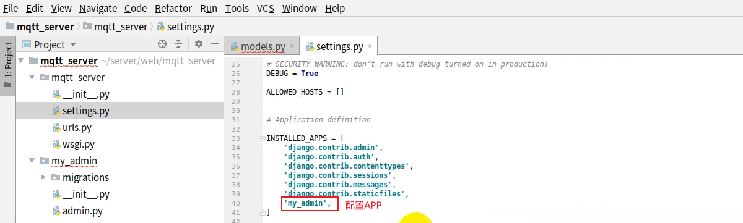Click the collapse all icon in Project panel
This screenshot has width=743, height=223.
tap(178, 44)
